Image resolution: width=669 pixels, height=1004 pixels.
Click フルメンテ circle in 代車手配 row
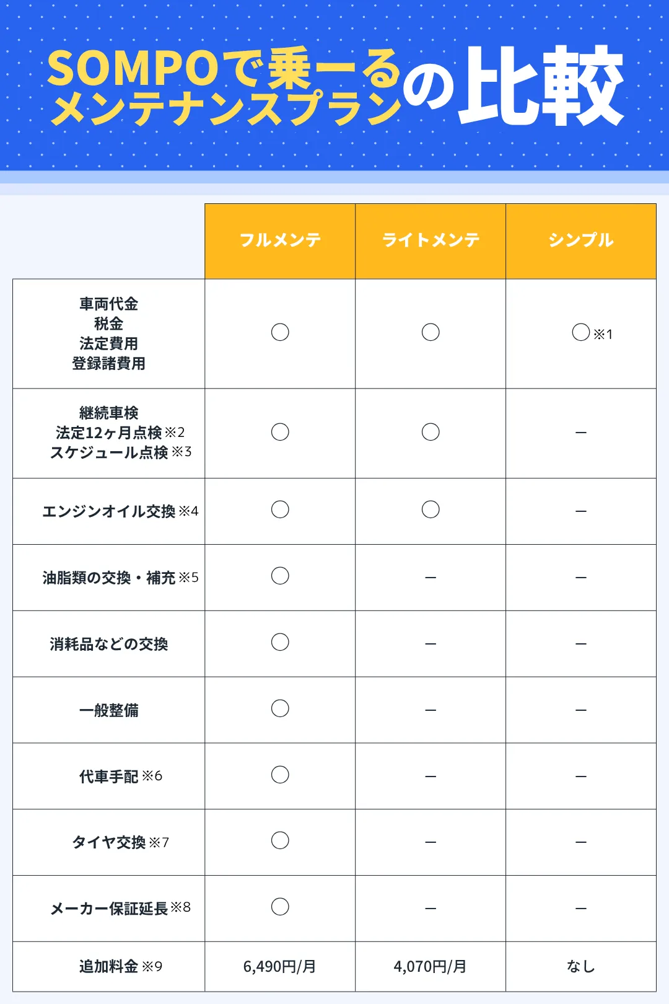280,775
